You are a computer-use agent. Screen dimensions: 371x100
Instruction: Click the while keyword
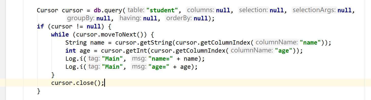pos(60,35)
